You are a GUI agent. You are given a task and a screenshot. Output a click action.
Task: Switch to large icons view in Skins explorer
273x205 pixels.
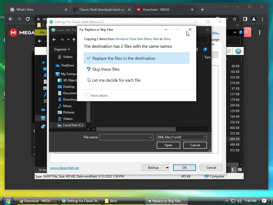coord(240,169)
